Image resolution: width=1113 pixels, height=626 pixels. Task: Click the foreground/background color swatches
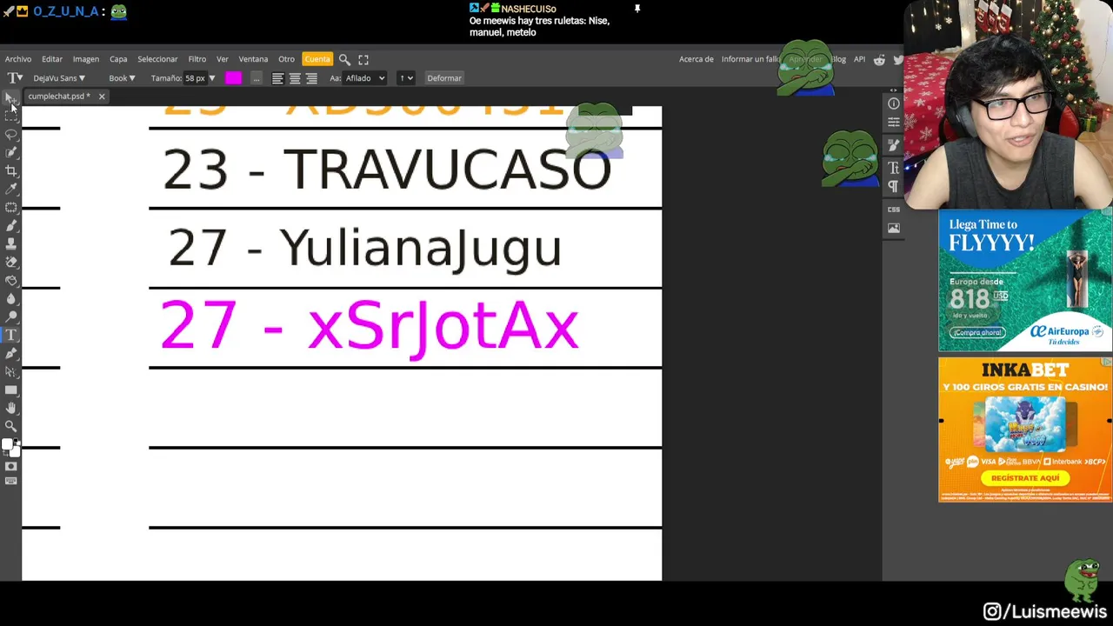coord(10,448)
